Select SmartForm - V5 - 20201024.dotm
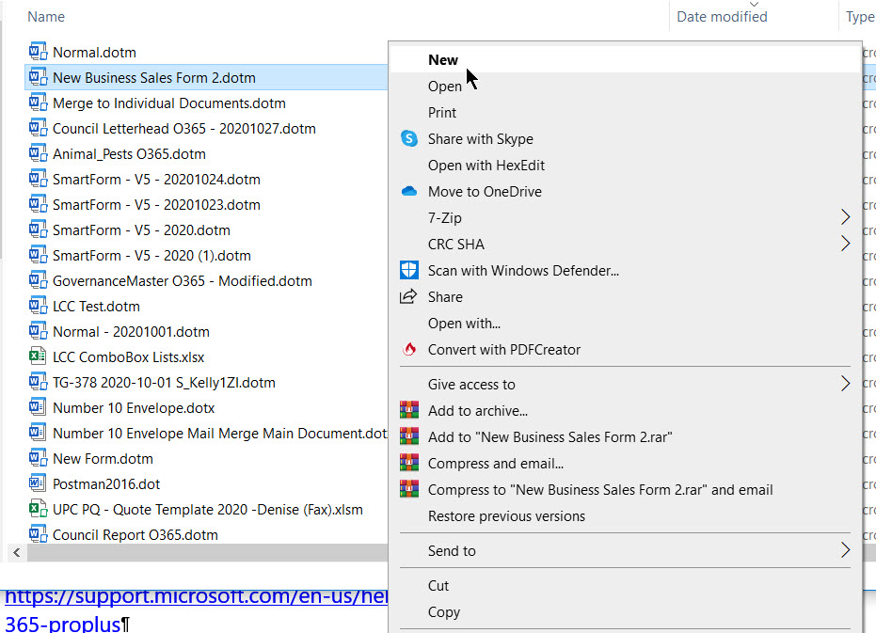This screenshot has height=633, width=876. point(156,180)
